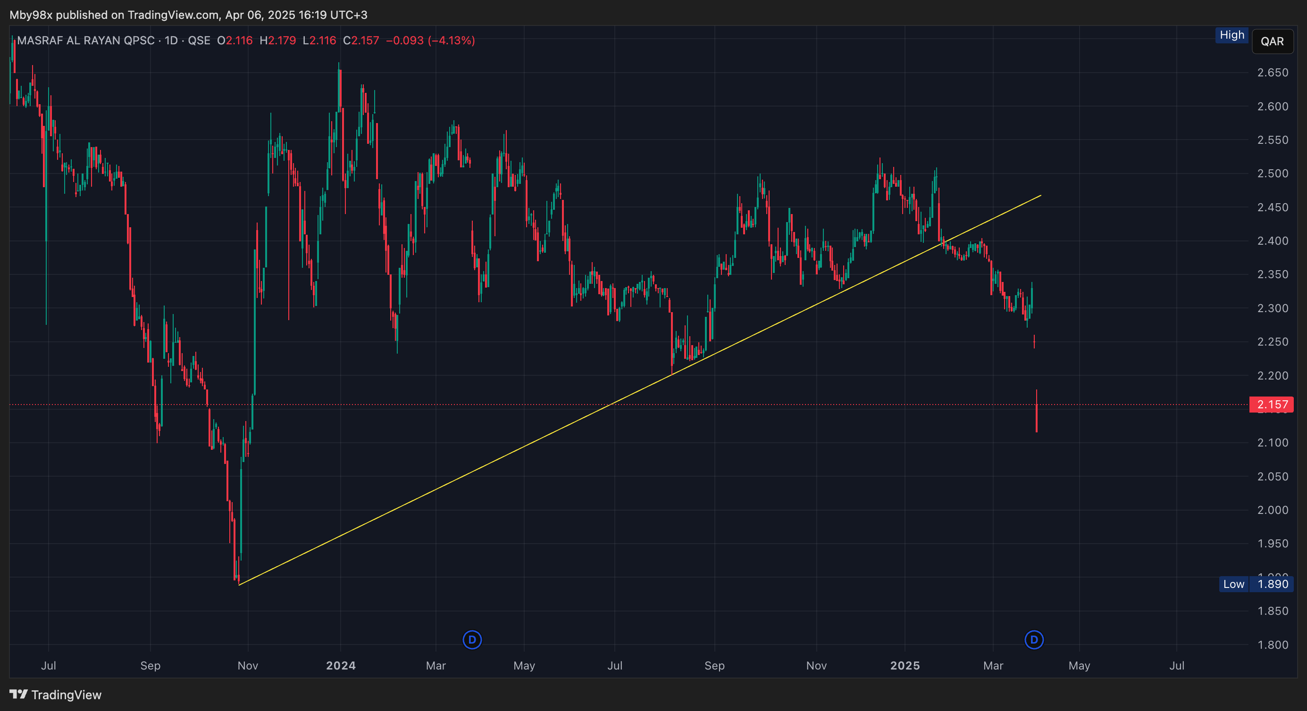Click the 2.050 price axis label
Viewport: 1307px width, 711px height.
click(x=1273, y=477)
